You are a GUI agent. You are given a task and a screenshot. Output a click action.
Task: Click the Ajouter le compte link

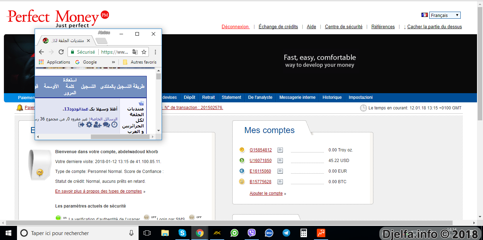(266, 193)
